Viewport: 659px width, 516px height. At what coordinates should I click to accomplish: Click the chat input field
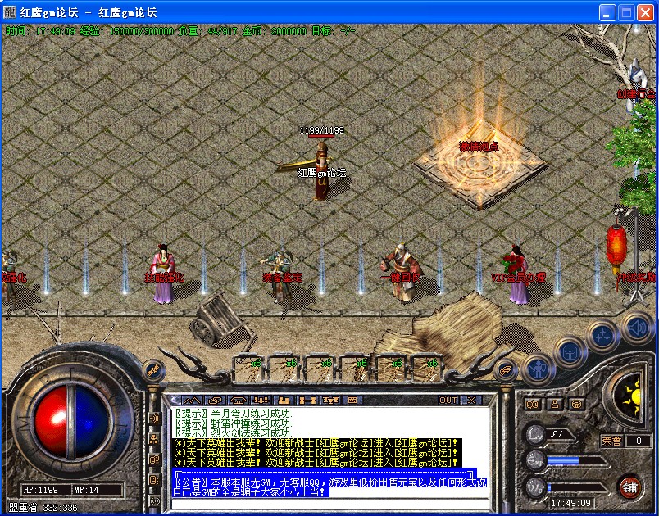(x=330, y=504)
